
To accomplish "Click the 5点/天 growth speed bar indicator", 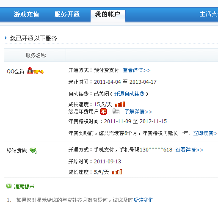I will (x=117, y=172).
